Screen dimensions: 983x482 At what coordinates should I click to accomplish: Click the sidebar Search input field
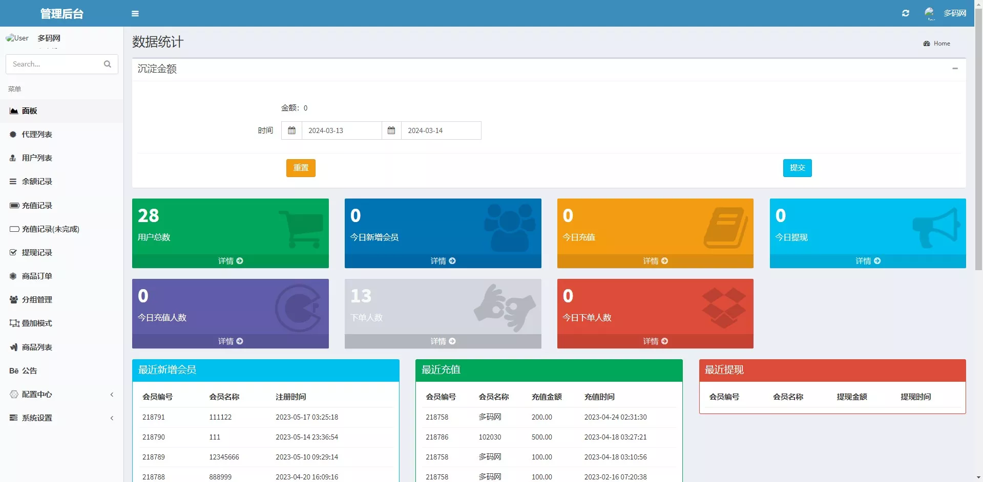54,64
